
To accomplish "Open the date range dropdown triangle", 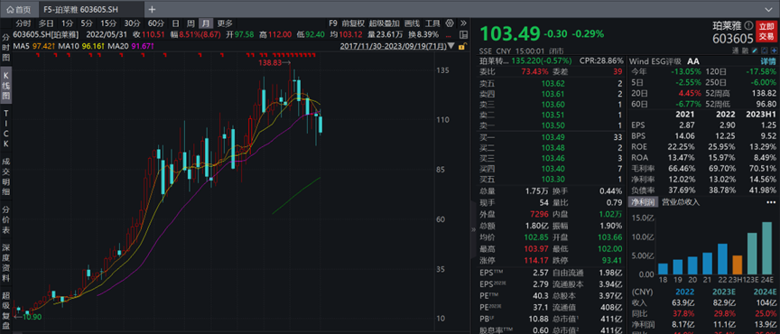I will point(451,46).
